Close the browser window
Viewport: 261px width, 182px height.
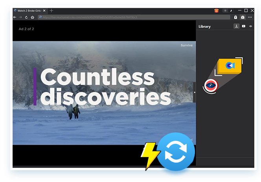252,11
